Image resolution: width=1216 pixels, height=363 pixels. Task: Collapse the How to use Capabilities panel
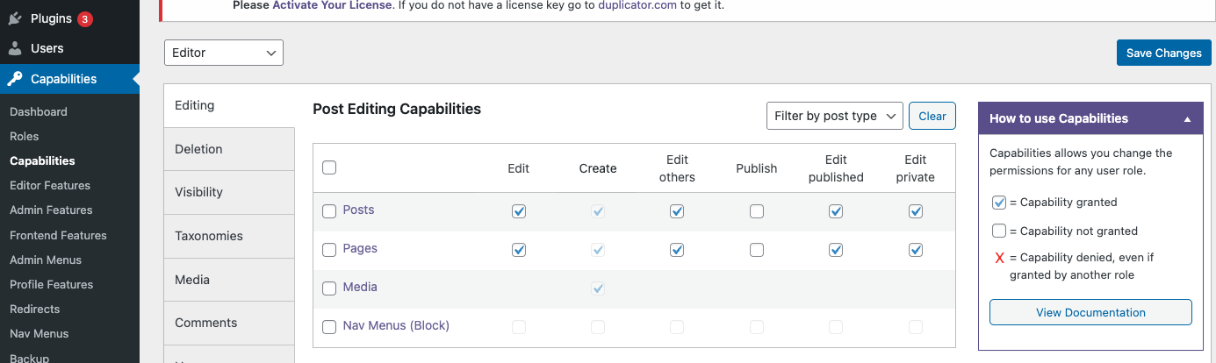(1187, 118)
